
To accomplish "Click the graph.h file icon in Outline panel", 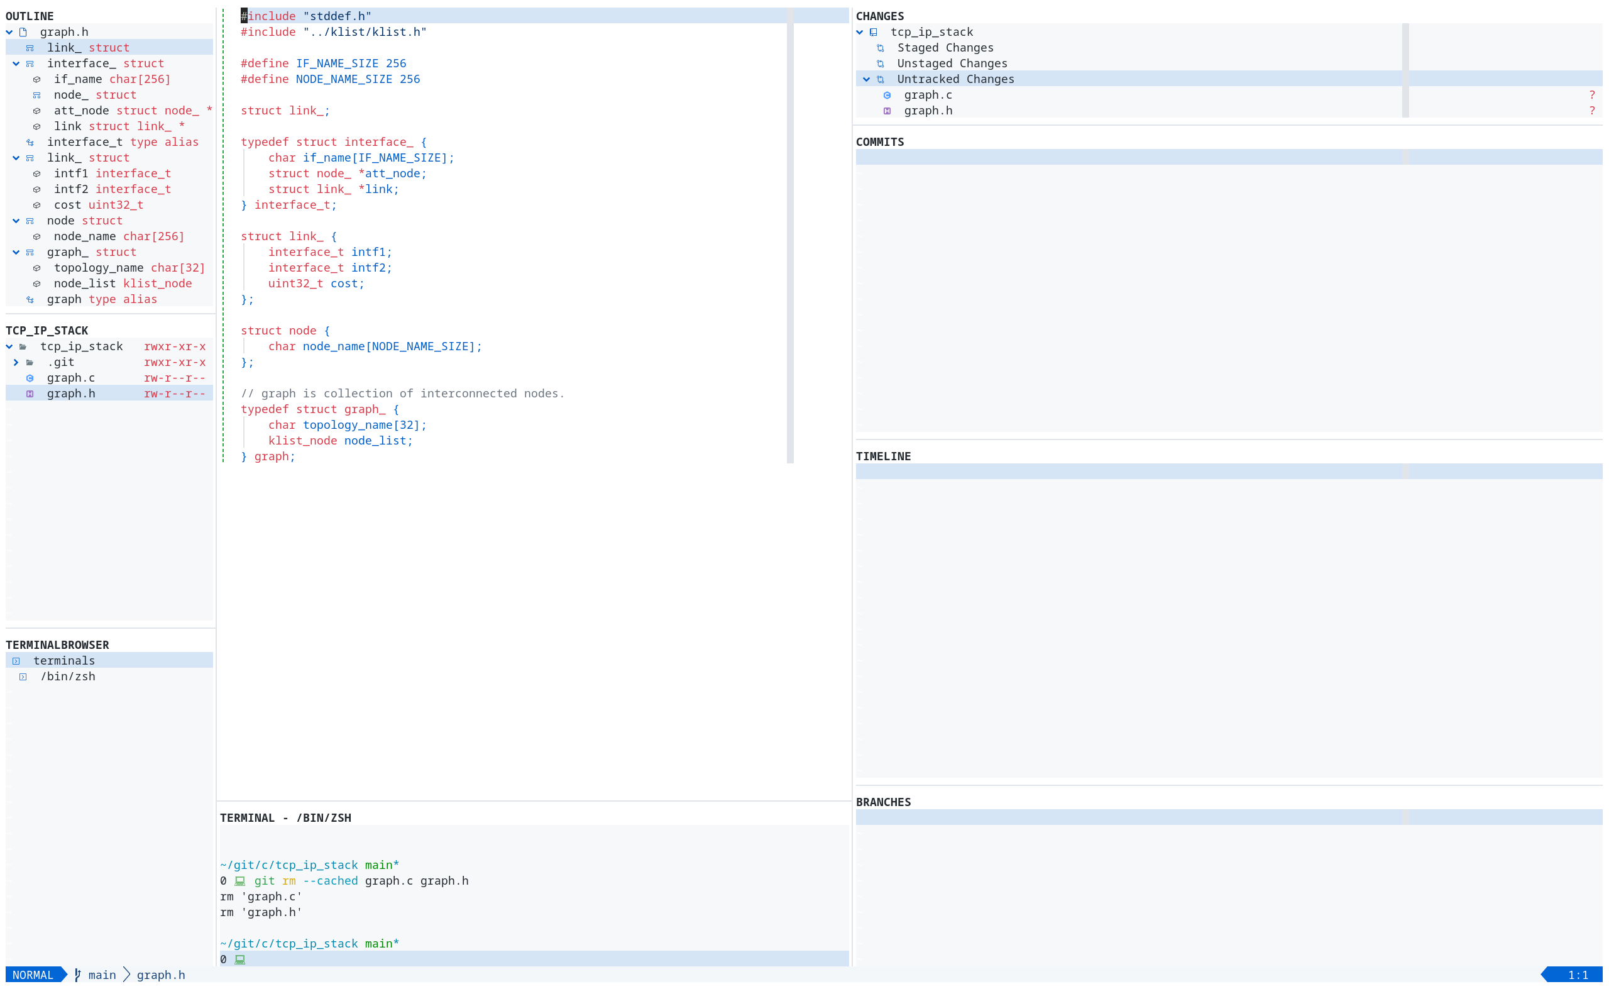I will click(x=23, y=31).
